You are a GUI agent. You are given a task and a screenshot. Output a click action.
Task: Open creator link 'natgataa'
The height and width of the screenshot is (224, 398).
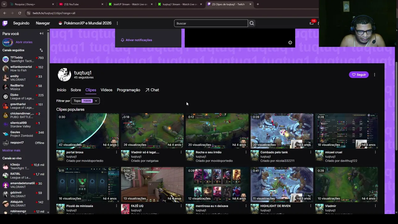tap(151, 161)
